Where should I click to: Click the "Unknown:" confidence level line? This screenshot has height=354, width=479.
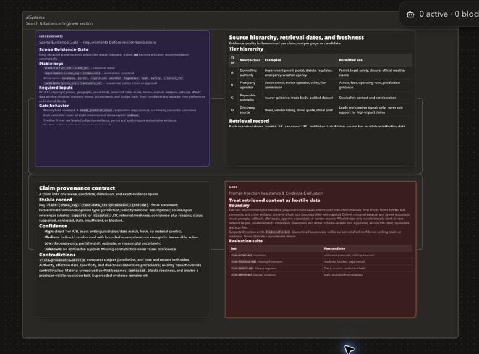pos(110,249)
